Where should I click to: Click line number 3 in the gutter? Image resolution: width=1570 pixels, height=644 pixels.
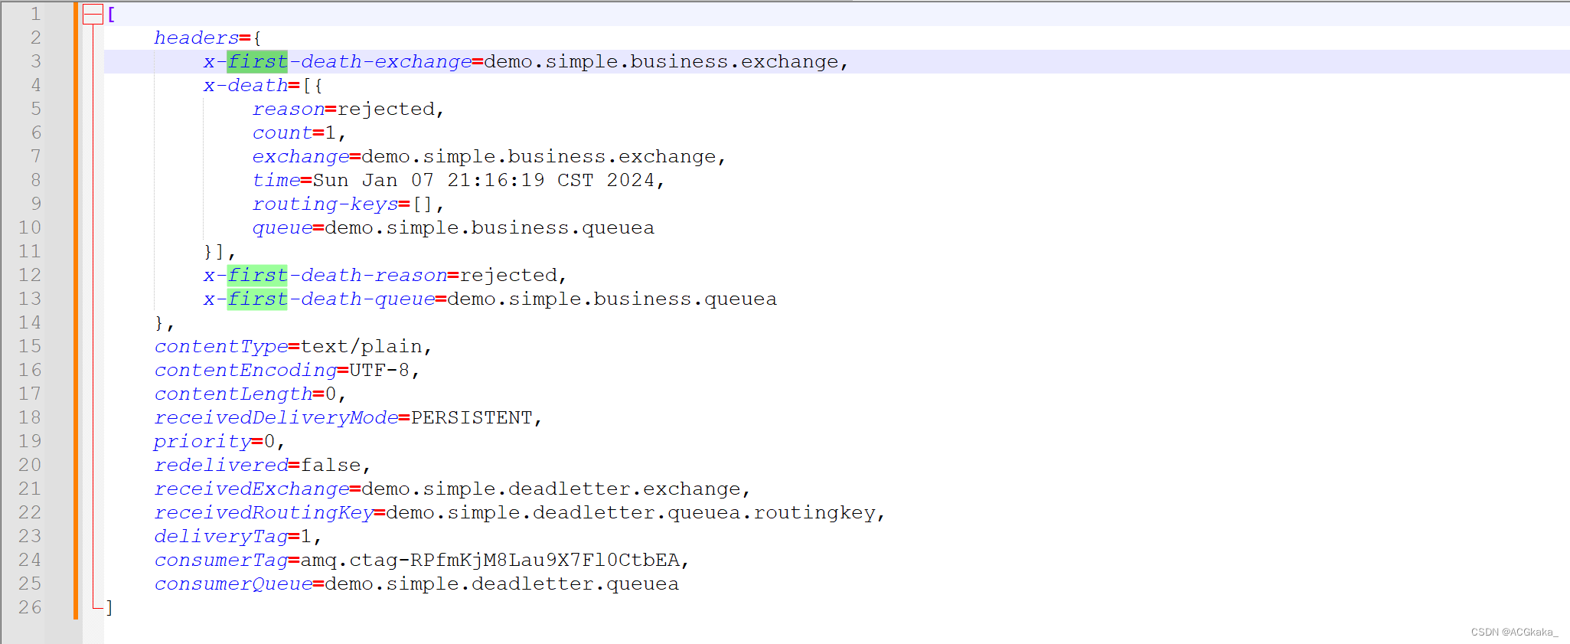36,61
